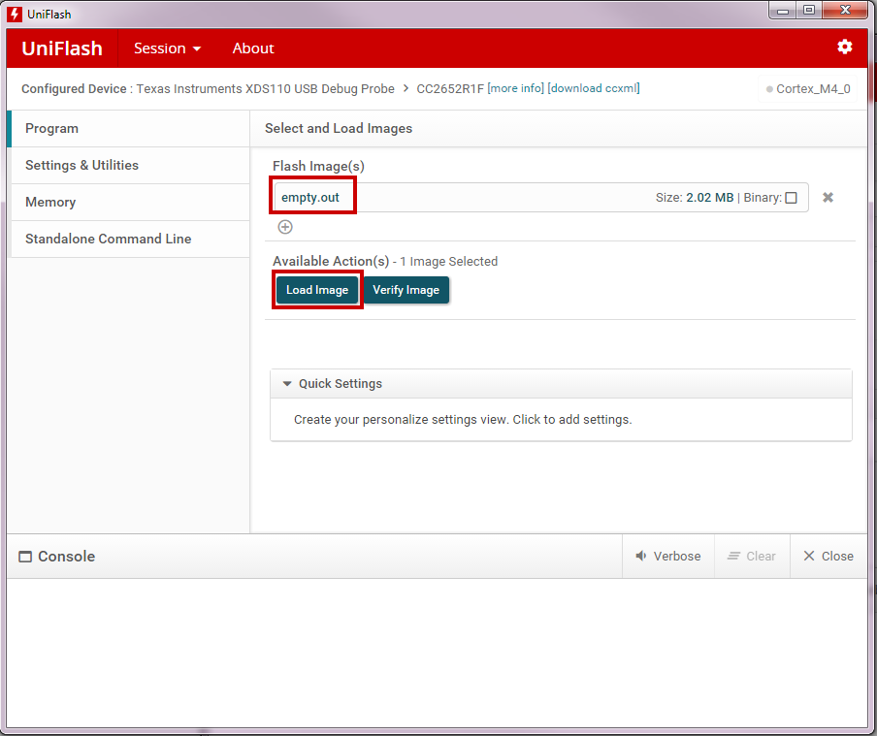Add another flash image with plus icon

coord(285,227)
